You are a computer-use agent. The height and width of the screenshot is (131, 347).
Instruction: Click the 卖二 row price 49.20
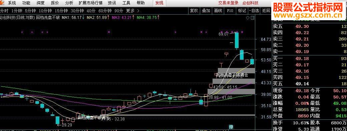[x=302, y=45]
